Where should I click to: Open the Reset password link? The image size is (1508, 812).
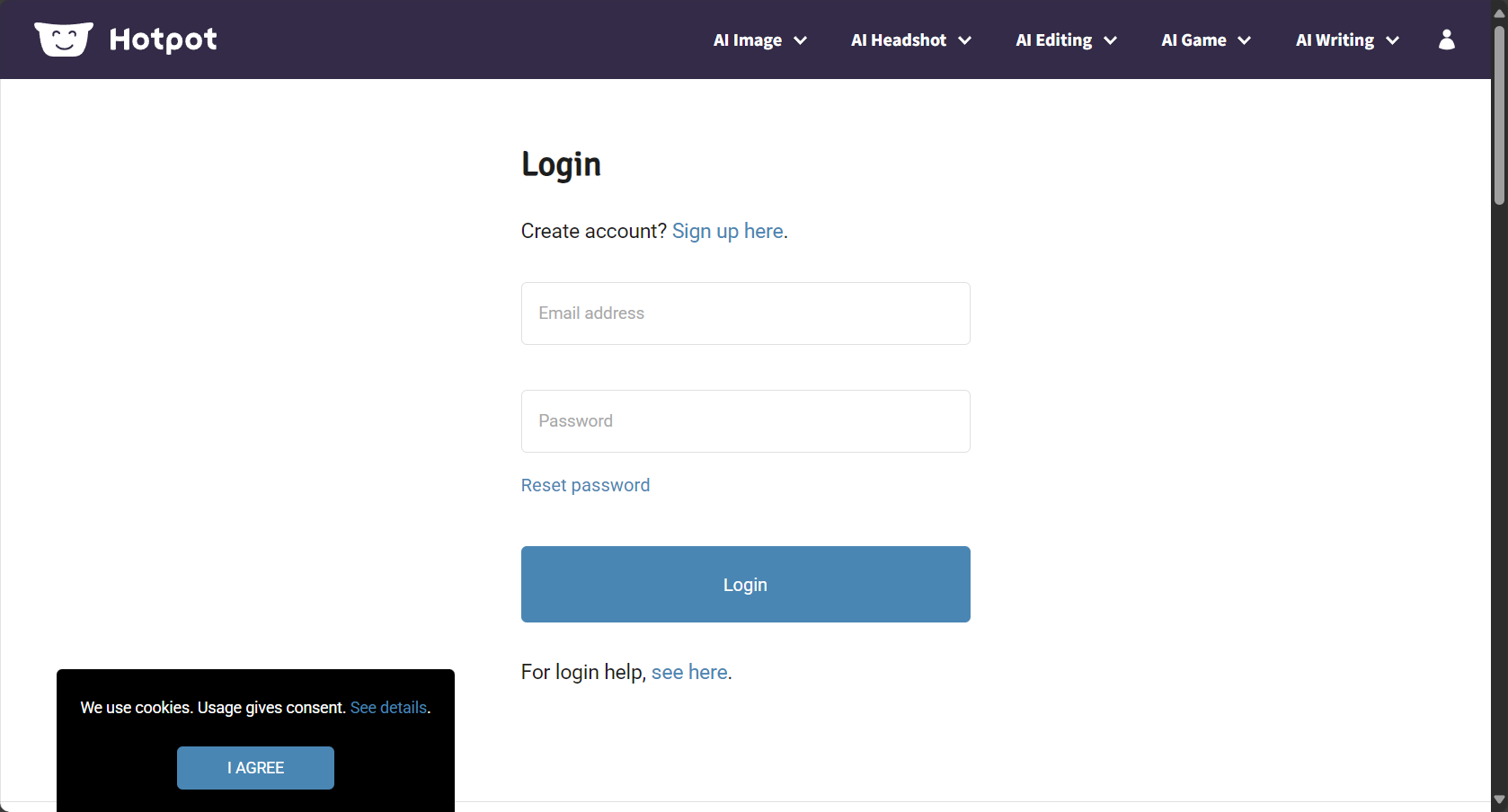[x=585, y=485]
